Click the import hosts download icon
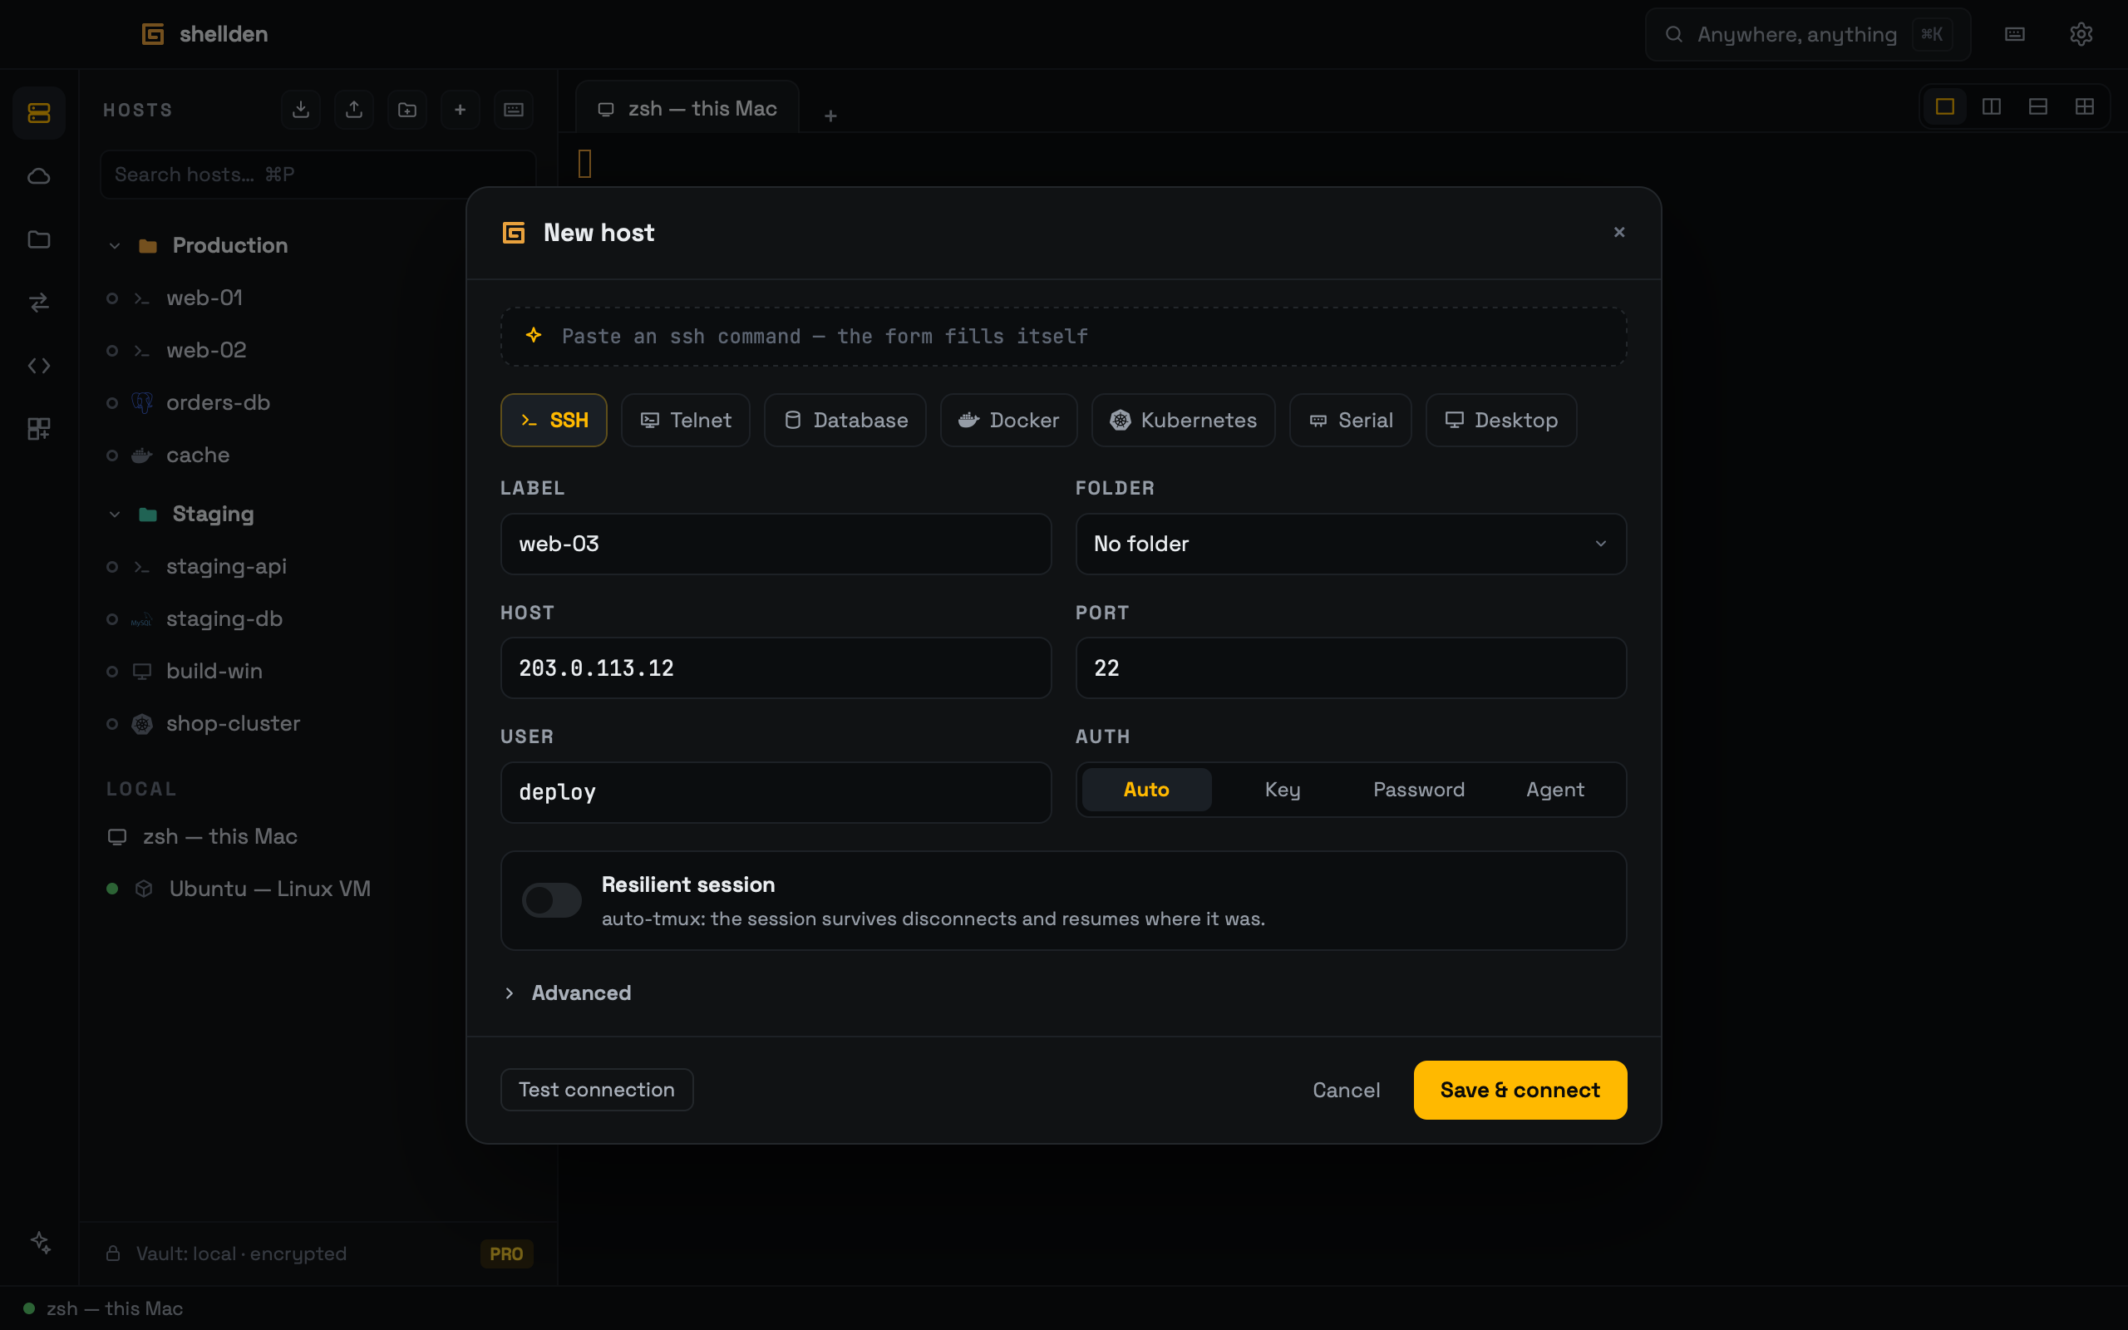 301,109
